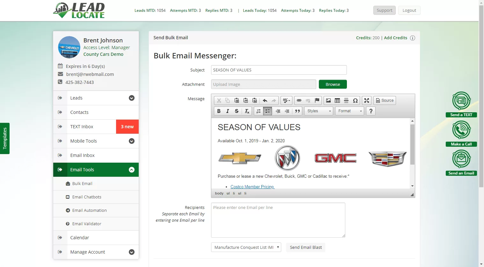Insert a link with the chain icon

click(x=299, y=100)
